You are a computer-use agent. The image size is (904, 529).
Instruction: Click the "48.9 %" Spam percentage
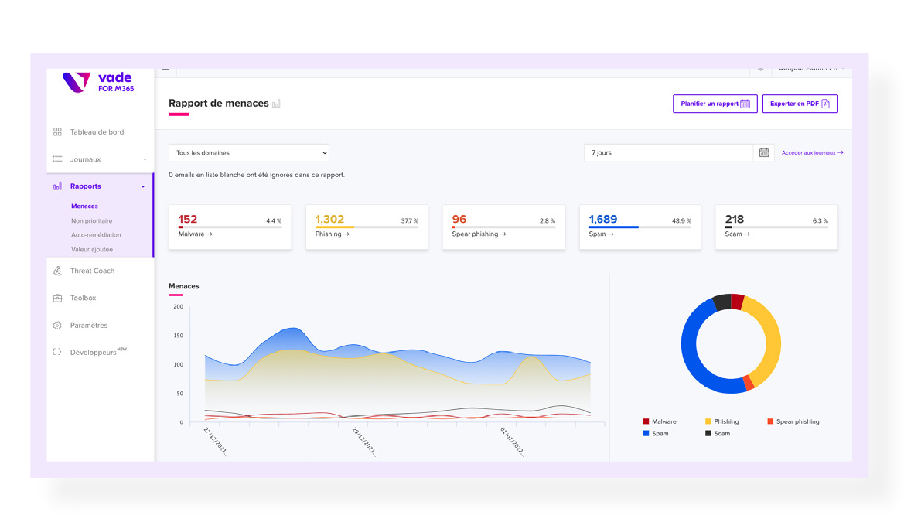[681, 221]
